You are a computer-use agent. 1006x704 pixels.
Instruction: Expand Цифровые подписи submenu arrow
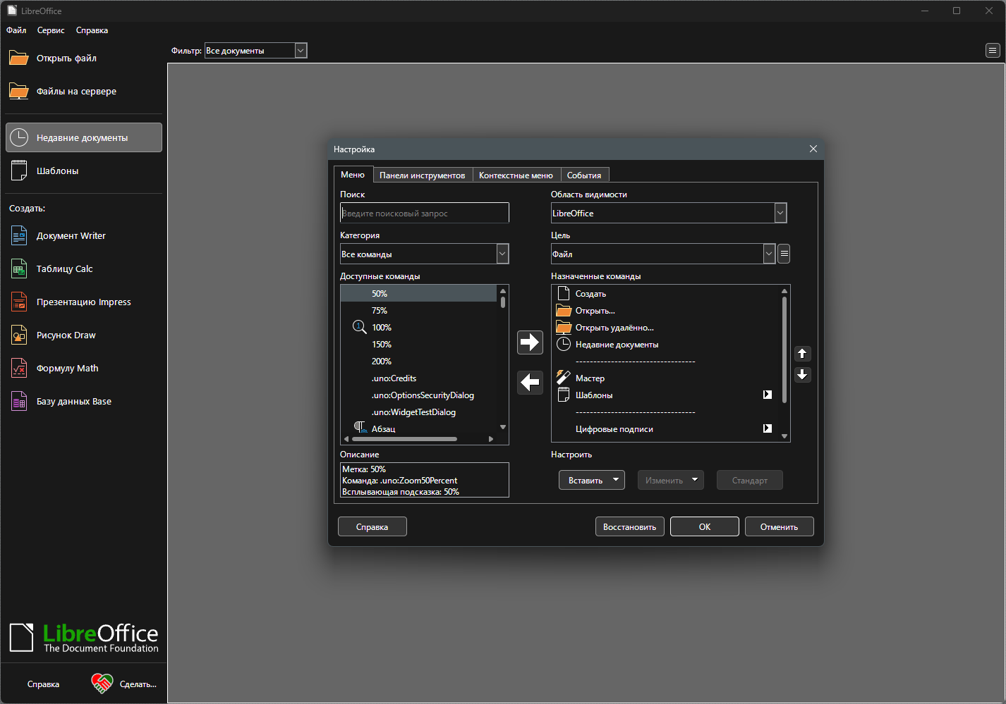click(x=768, y=428)
